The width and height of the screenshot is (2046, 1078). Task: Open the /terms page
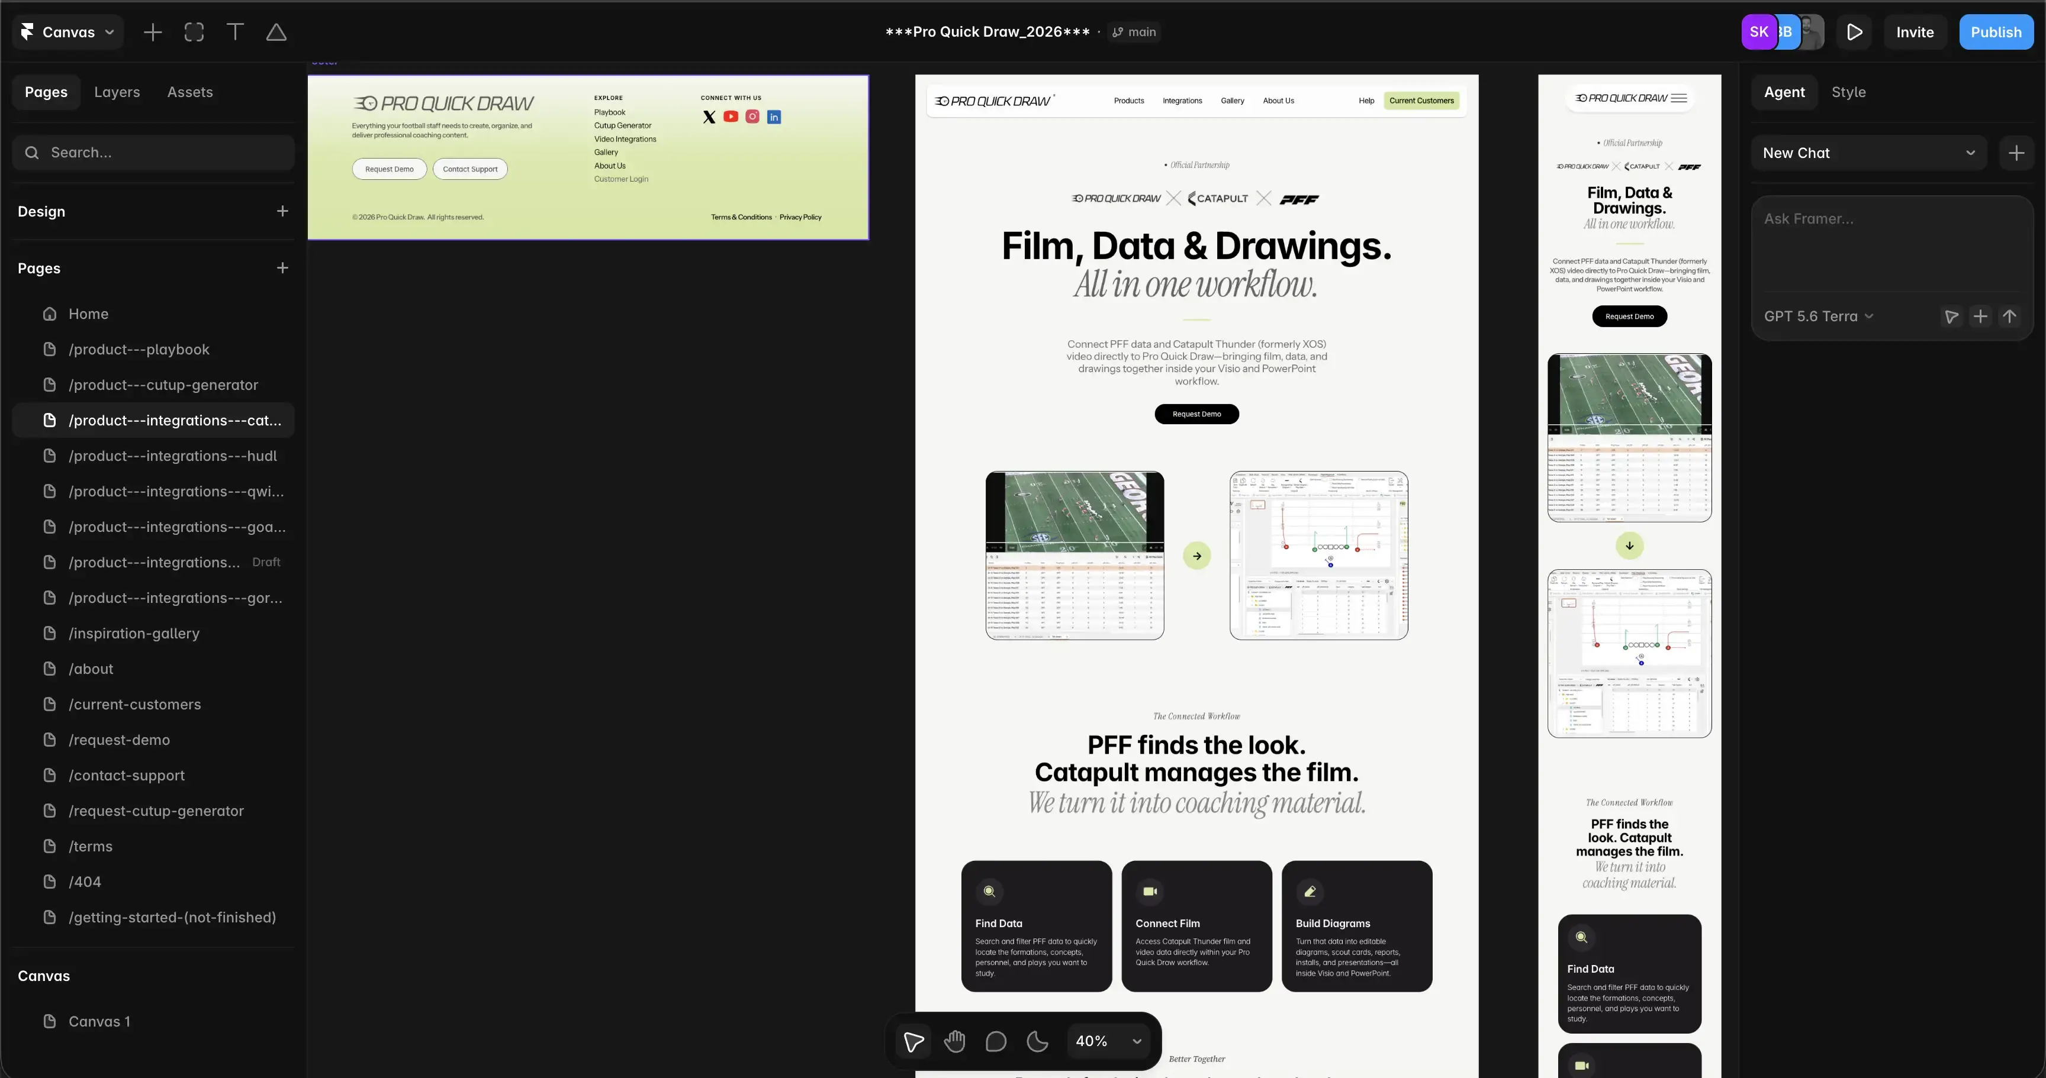(x=153, y=846)
